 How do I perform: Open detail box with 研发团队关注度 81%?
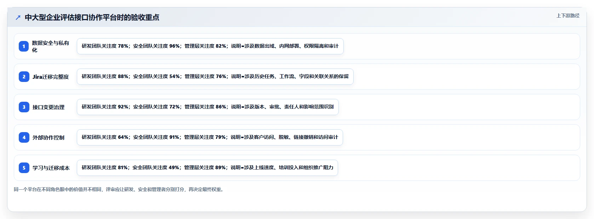click(207, 168)
